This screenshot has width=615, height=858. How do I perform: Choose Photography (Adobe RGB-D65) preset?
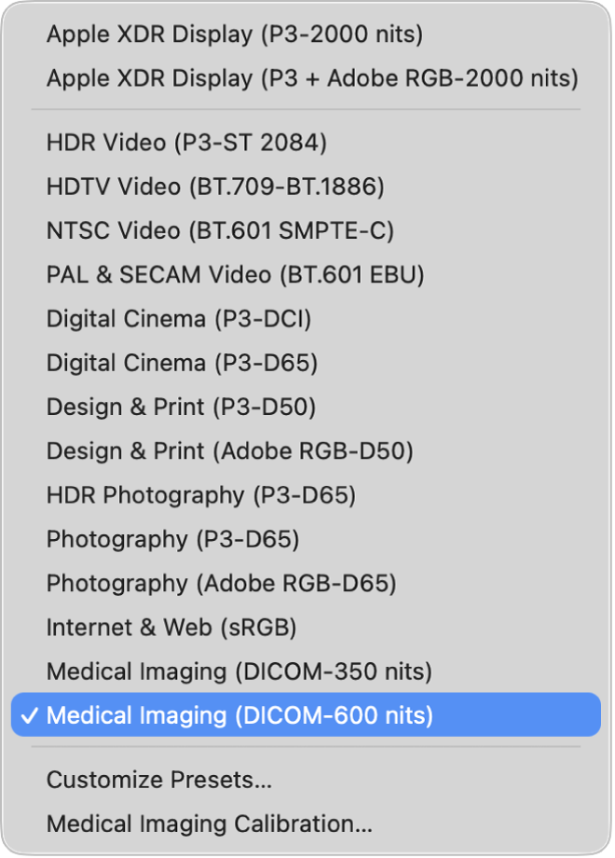[x=221, y=583]
